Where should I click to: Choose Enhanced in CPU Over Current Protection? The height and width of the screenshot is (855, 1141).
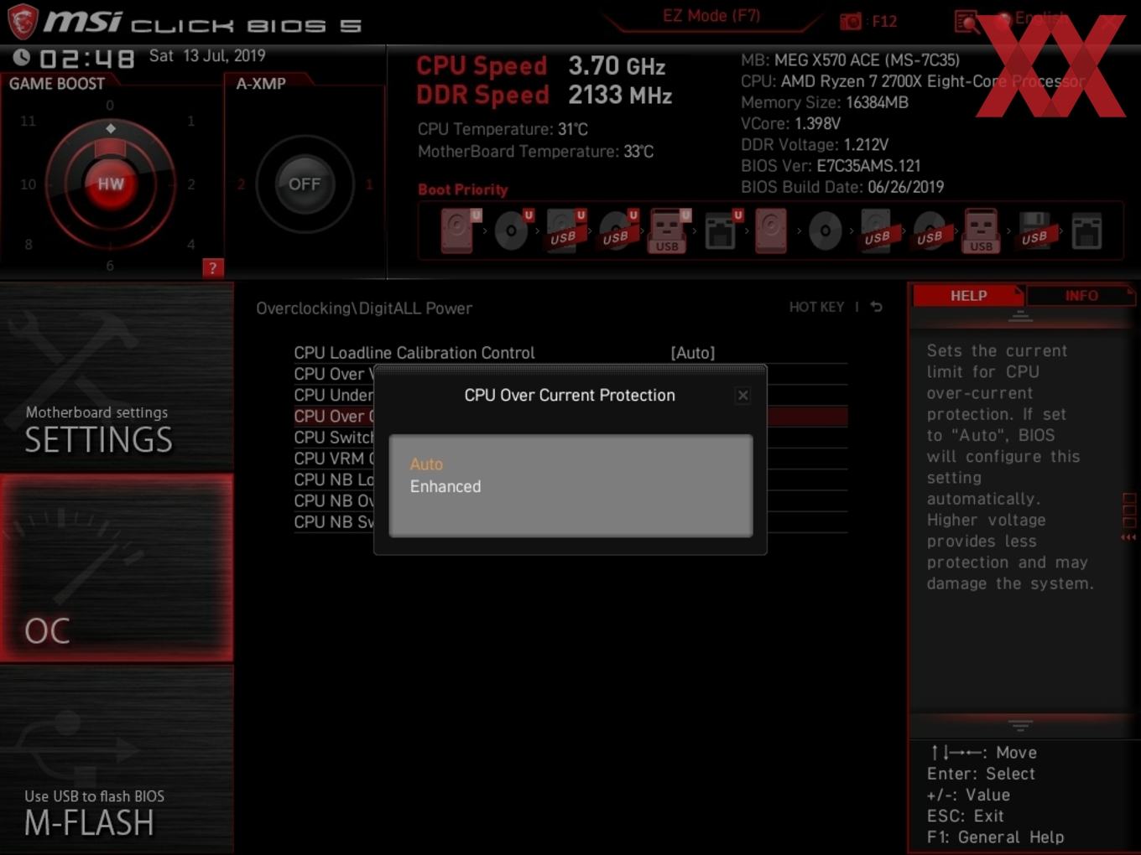(445, 486)
